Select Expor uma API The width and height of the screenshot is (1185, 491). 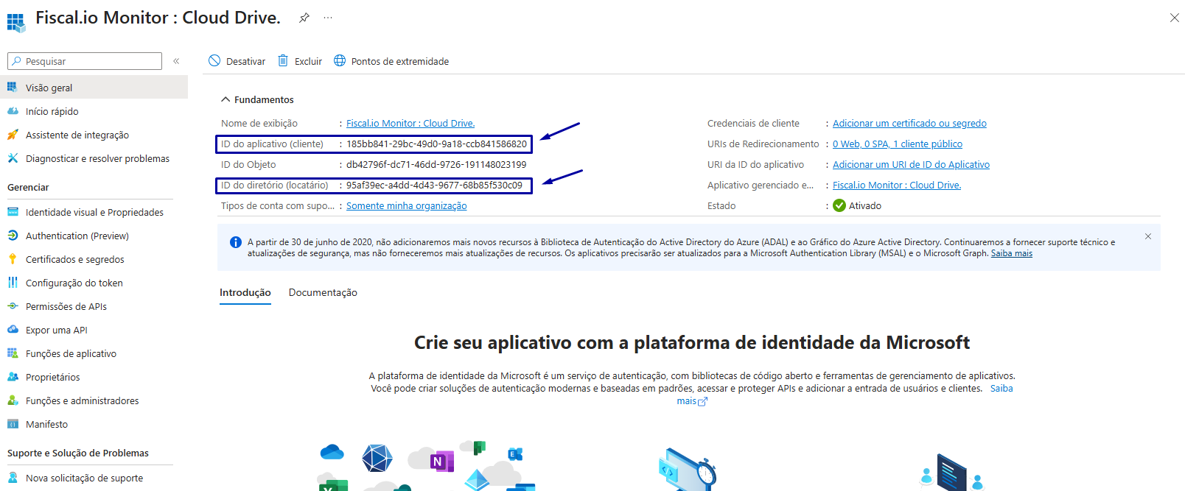[x=94, y=330]
